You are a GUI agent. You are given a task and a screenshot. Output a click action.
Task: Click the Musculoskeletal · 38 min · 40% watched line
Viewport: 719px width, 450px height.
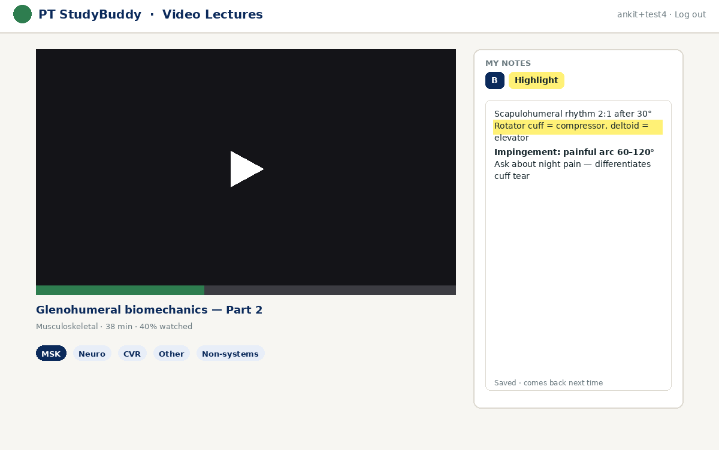tap(114, 327)
